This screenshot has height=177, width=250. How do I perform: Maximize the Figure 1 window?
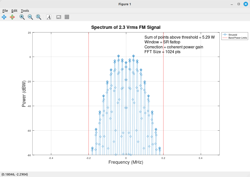click(x=239, y=4)
